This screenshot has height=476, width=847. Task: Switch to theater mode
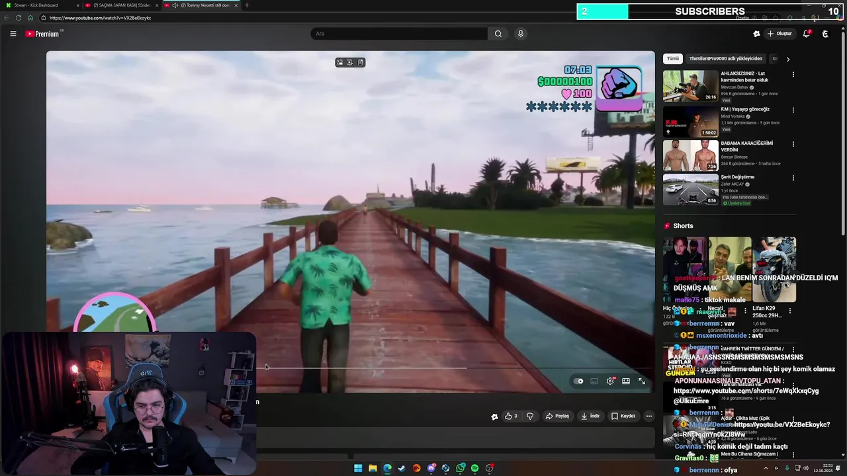click(626, 381)
